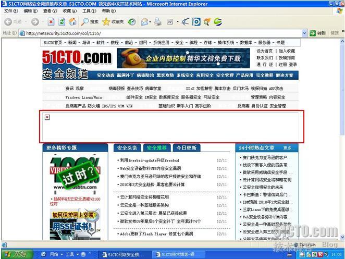Click the blue square toolbar icon
Viewport: 345px width, 259px height.
196,21
